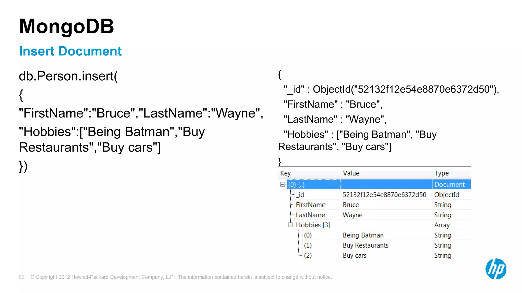The image size is (522, 293).
Task: Select the Key column header
Action: [x=309, y=173]
